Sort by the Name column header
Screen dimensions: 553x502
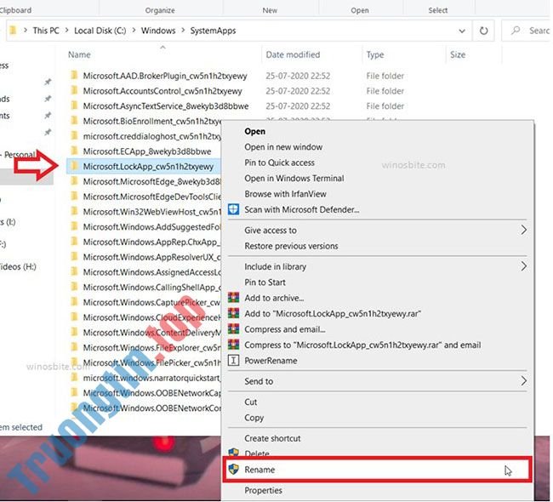click(x=79, y=54)
